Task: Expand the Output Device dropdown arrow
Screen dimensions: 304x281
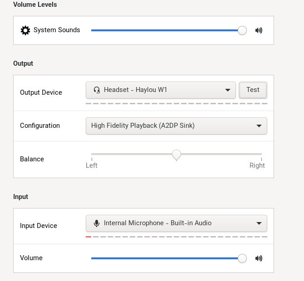Action: point(228,90)
